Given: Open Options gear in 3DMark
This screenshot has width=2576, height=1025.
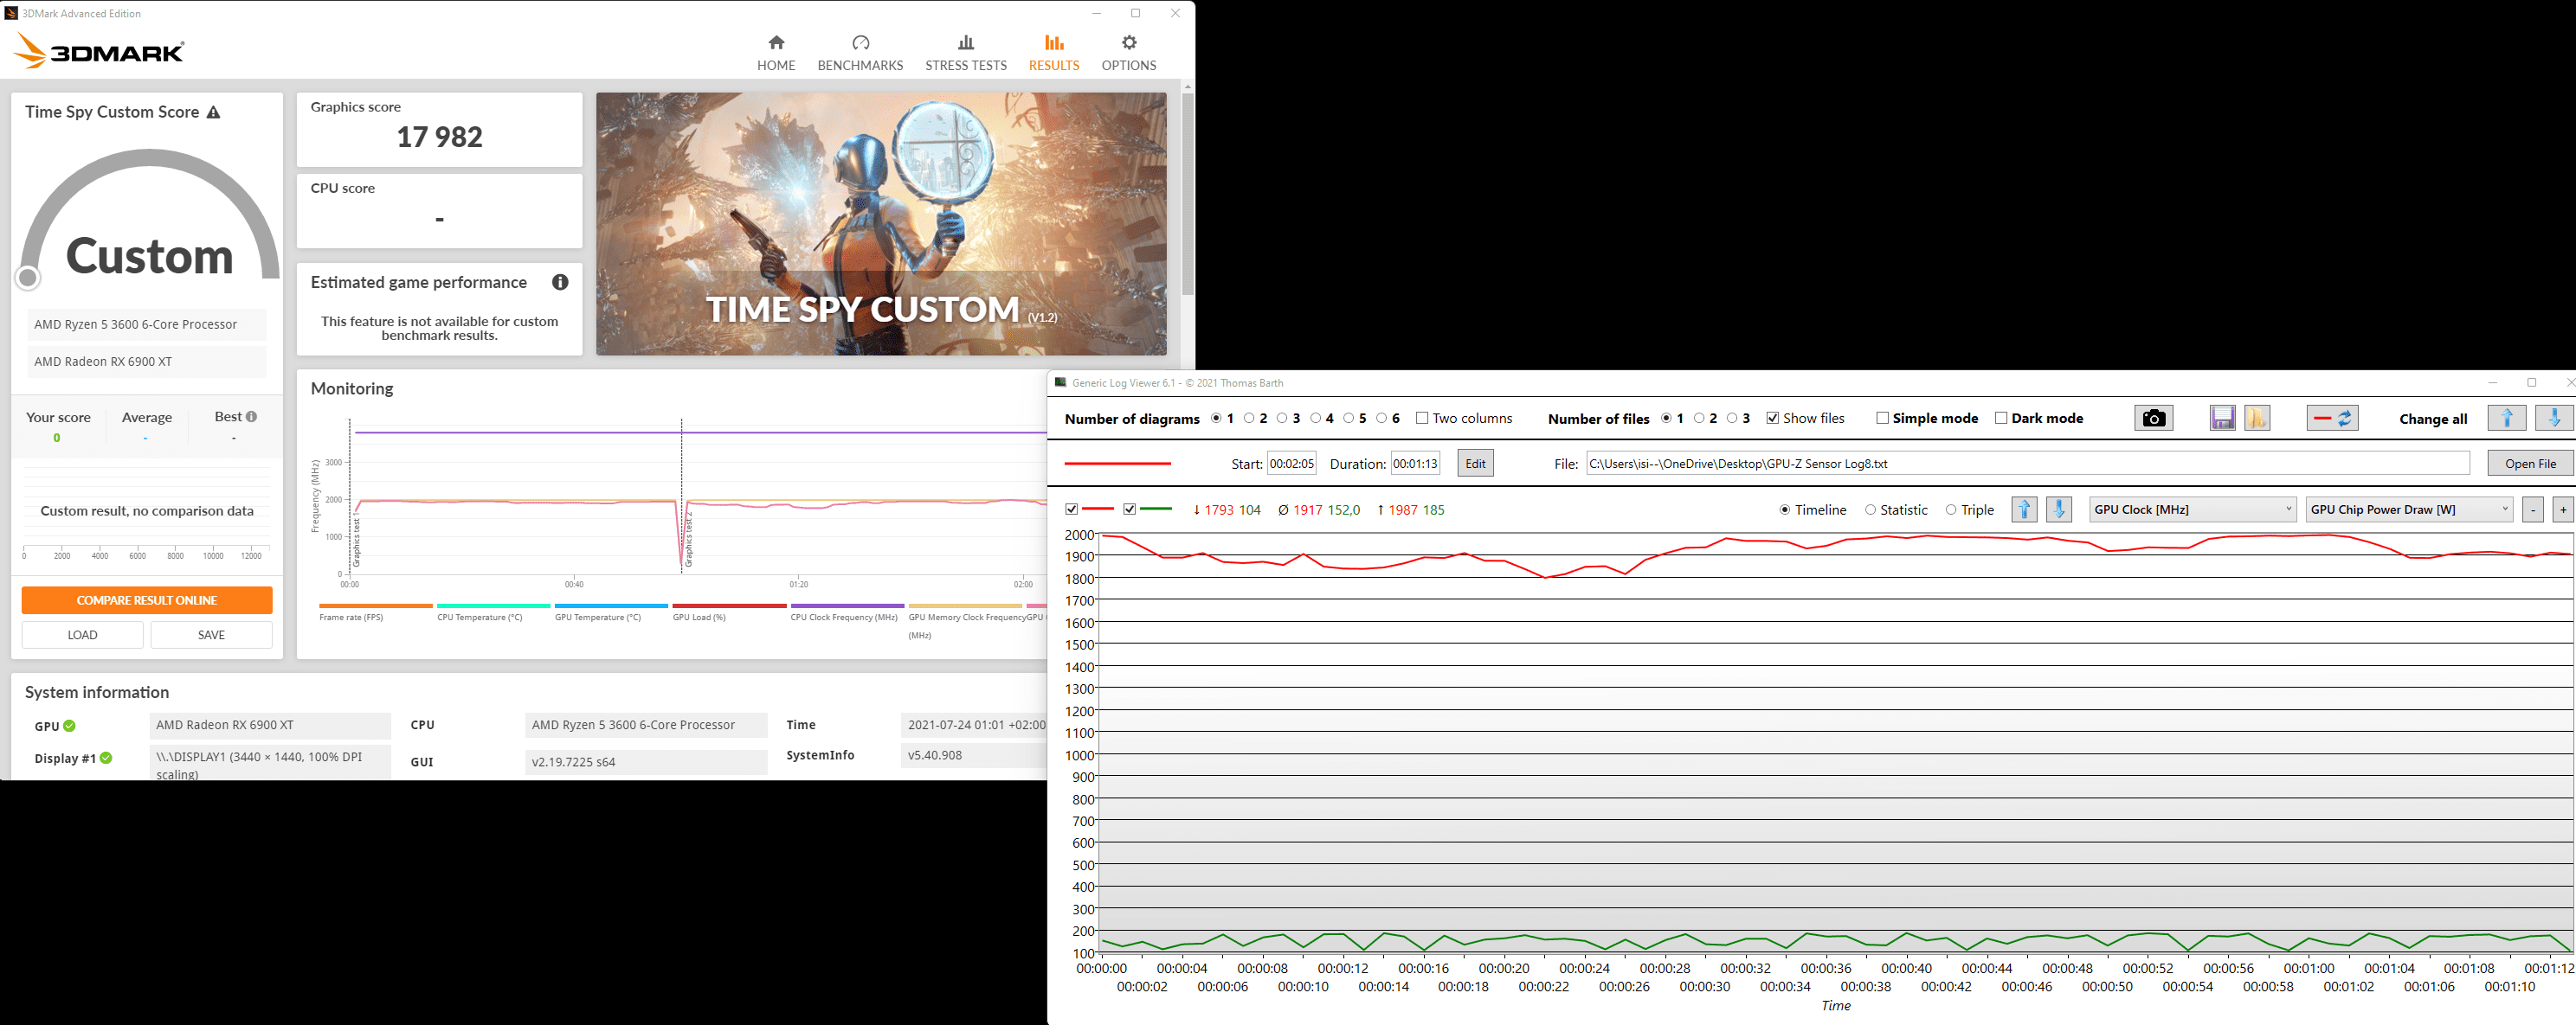Looking at the screenshot, I should [1129, 42].
